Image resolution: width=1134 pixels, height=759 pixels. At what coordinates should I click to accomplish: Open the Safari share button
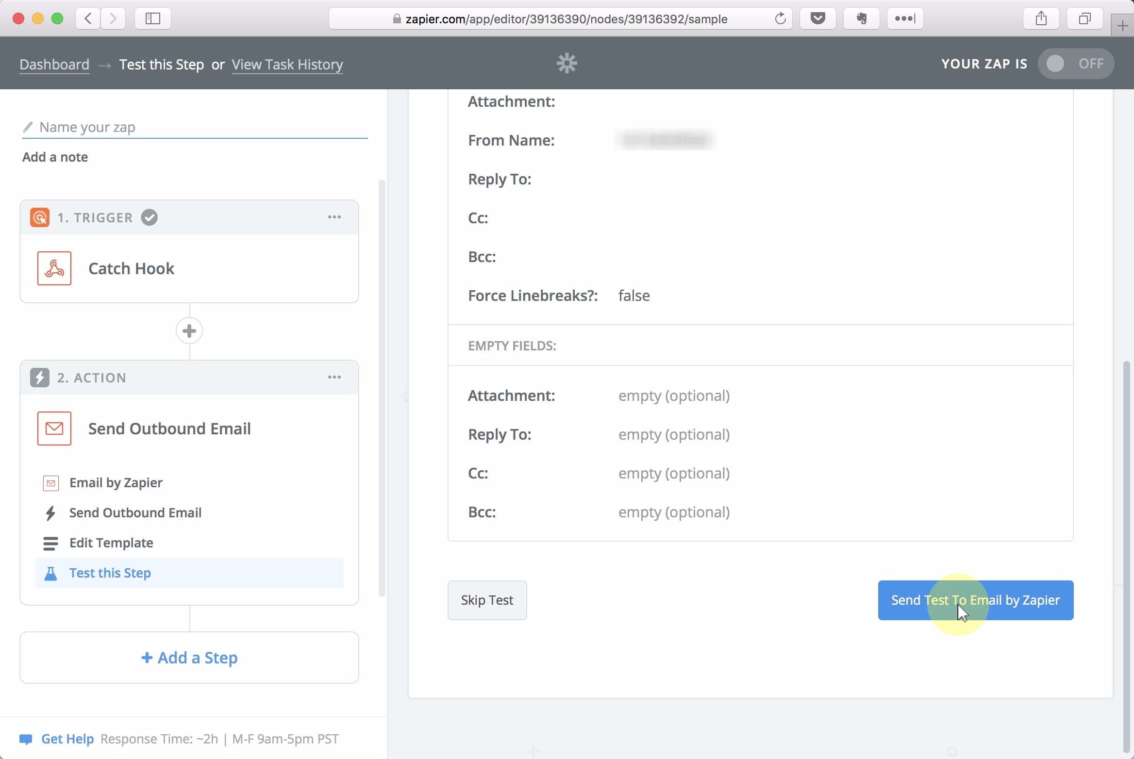pos(1041,18)
